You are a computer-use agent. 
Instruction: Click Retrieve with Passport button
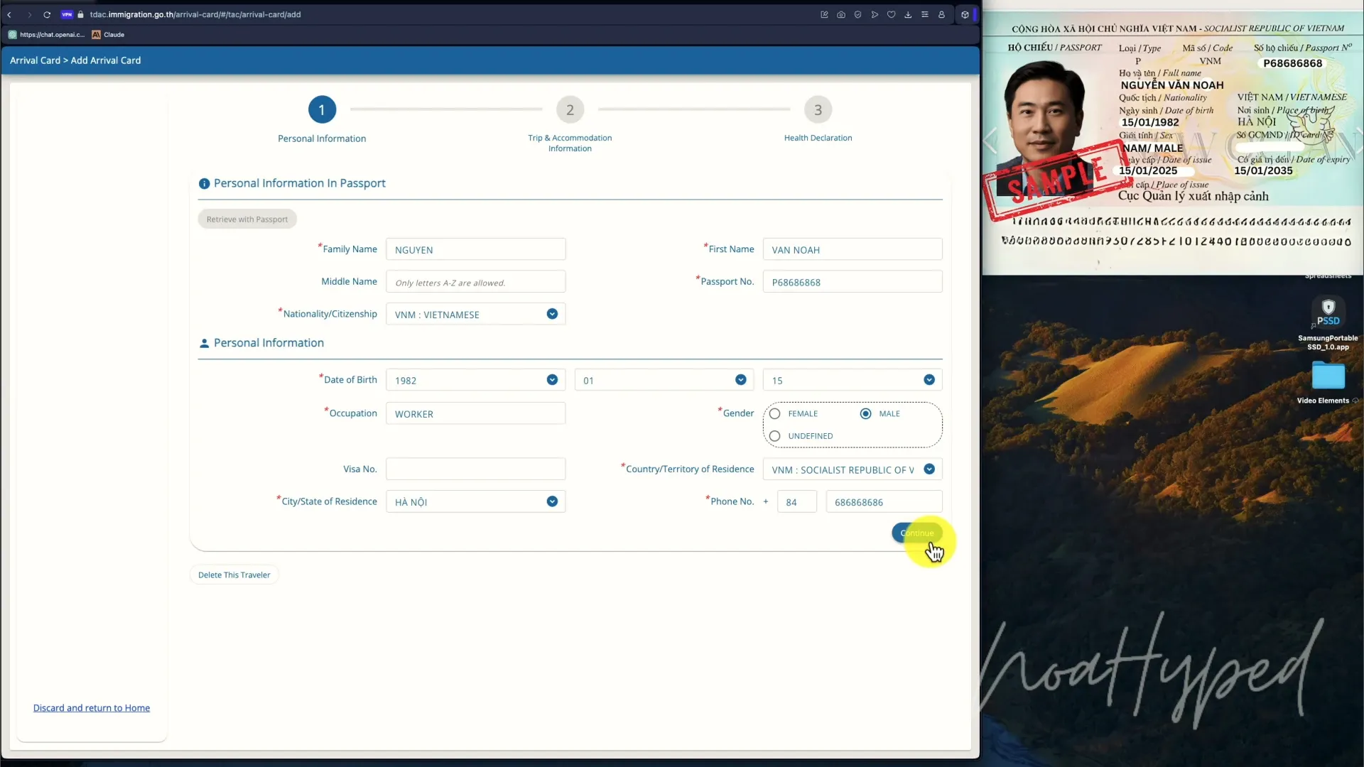click(x=247, y=219)
